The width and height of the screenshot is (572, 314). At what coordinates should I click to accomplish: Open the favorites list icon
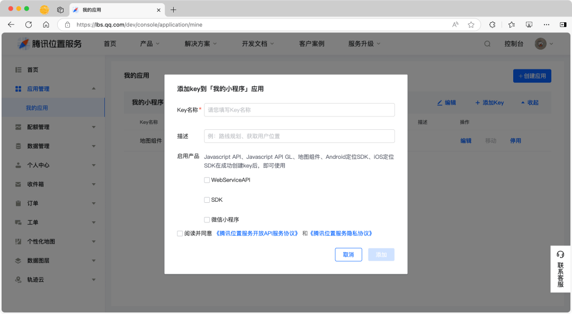[x=512, y=24]
